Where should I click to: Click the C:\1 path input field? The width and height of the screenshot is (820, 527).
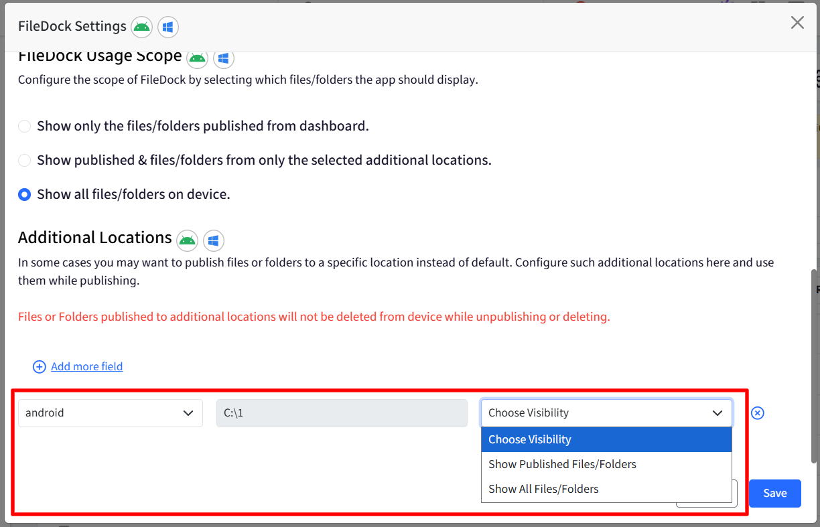pyautogui.click(x=342, y=413)
